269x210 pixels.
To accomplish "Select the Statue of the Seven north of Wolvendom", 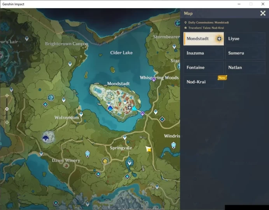I will tap(51, 98).
